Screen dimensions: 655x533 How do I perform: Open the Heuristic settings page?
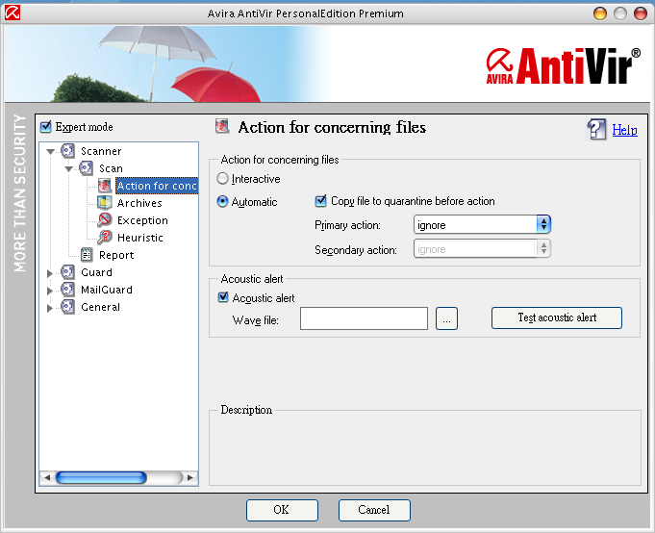(139, 238)
